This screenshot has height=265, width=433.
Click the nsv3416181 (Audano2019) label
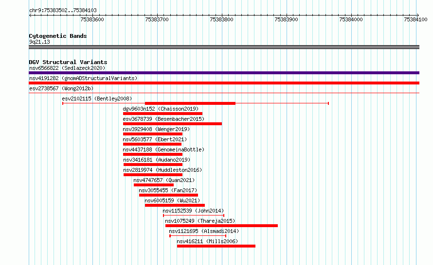pyautogui.click(x=157, y=160)
